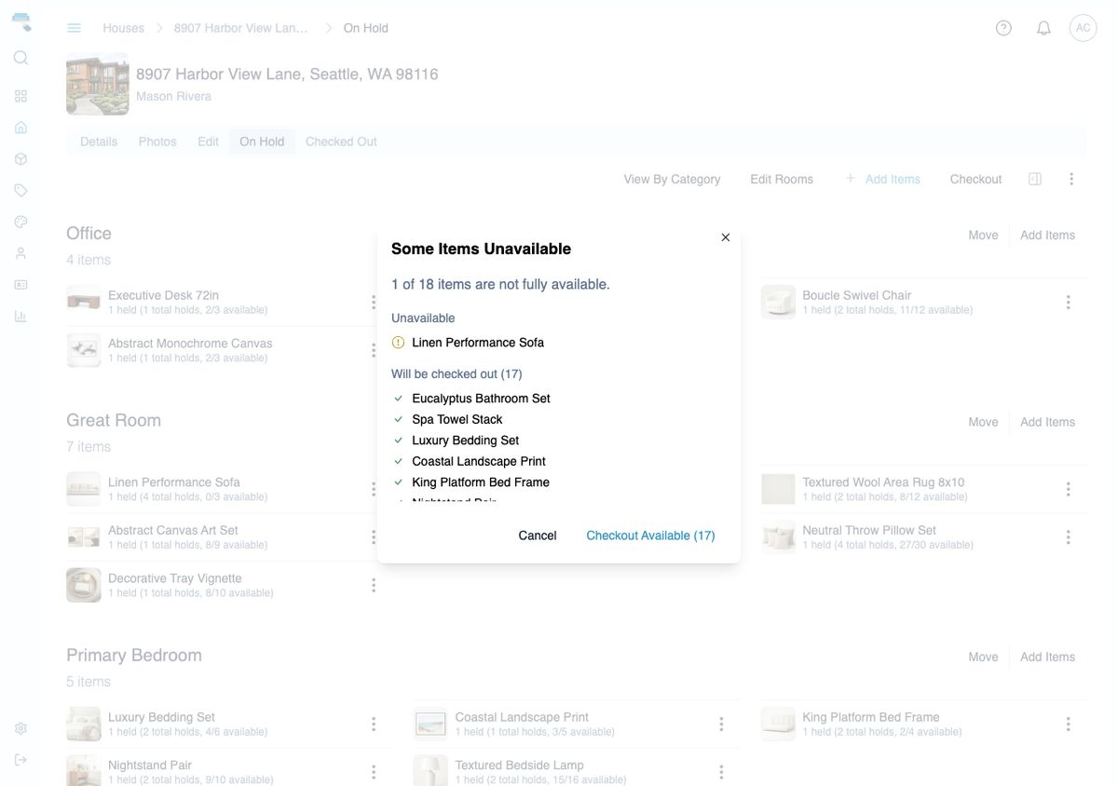Viewport: 1118px width, 786px height.
Task: Open the dashboard grid icon in sidebar
Action: coord(20,96)
